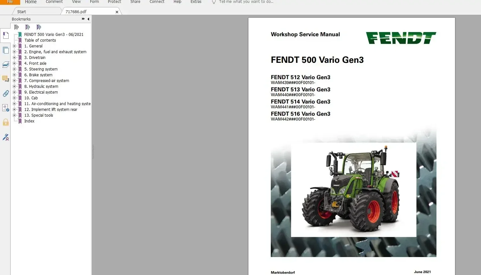This screenshot has height=275, width=481.
Task: Click the Tell me what you want field
Action: pos(246,2)
